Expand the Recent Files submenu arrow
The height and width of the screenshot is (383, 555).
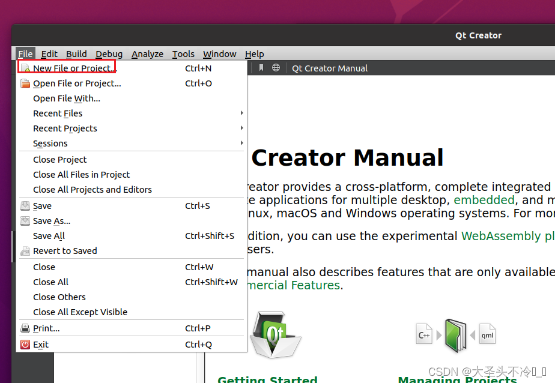click(241, 113)
